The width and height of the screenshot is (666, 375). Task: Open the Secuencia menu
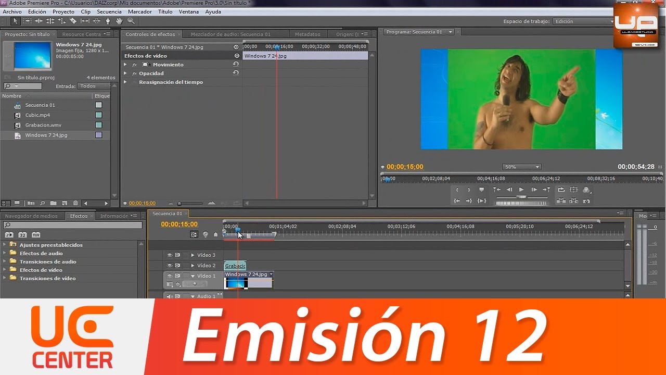(109, 11)
